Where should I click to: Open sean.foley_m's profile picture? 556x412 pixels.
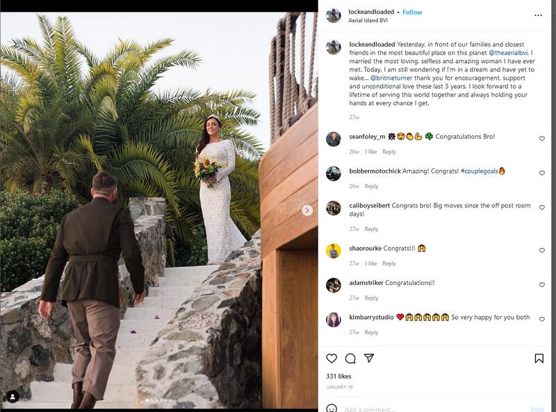tap(334, 138)
